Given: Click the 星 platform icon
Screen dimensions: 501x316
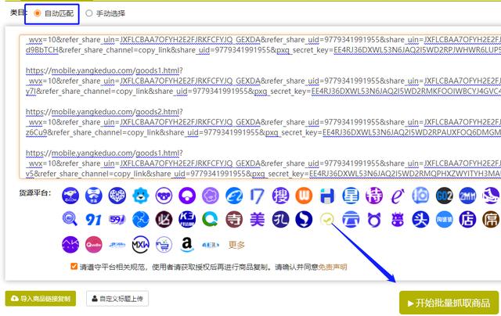Looking at the screenshot, I should click(351, 196).
